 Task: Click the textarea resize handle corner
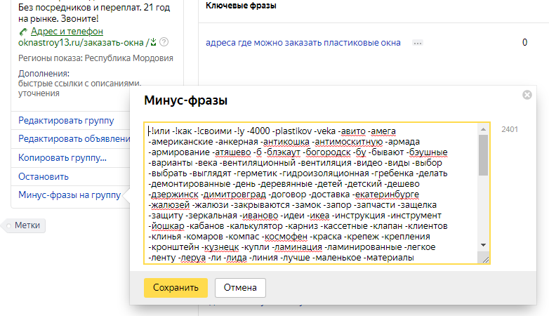click(485, 260)
